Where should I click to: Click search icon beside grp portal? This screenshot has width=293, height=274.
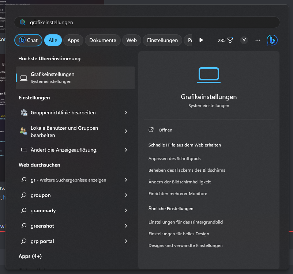(x=24, y=241)
